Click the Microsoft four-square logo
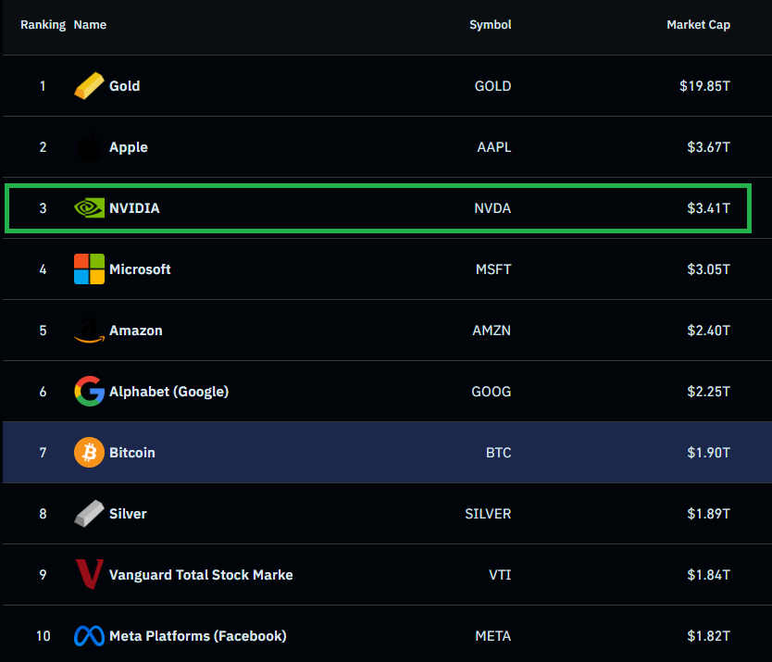Image resolution: width=772 pixels, height=662 pixels. pyautogui.click(x=89, y=269)
